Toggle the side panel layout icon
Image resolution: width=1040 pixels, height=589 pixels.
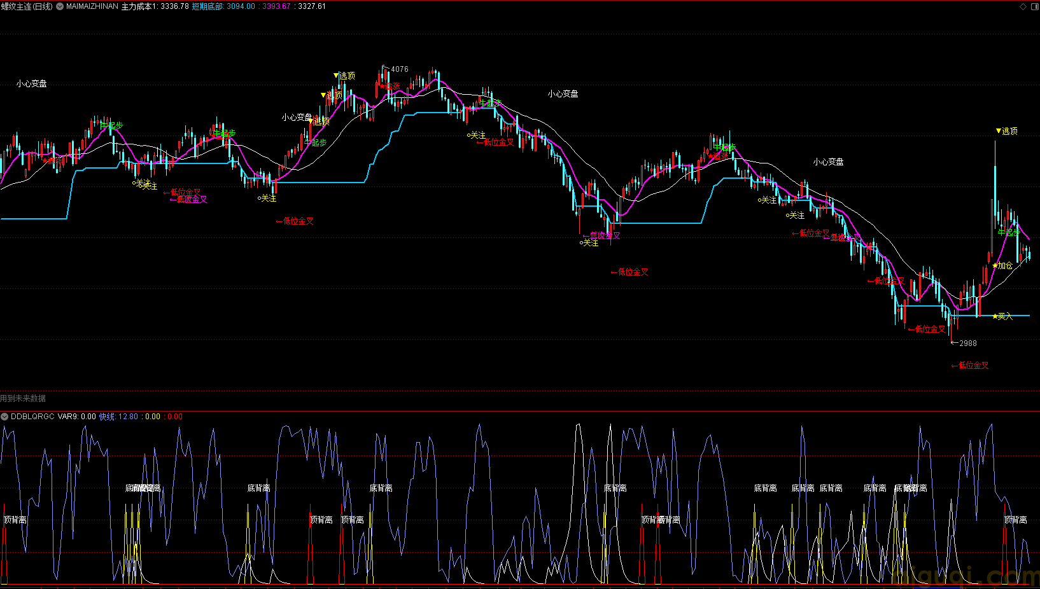(x=1034, y=6)
